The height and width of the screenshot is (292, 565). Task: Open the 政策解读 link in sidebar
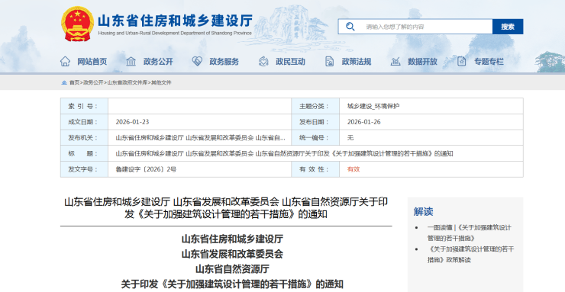click(x=470, y=254)
